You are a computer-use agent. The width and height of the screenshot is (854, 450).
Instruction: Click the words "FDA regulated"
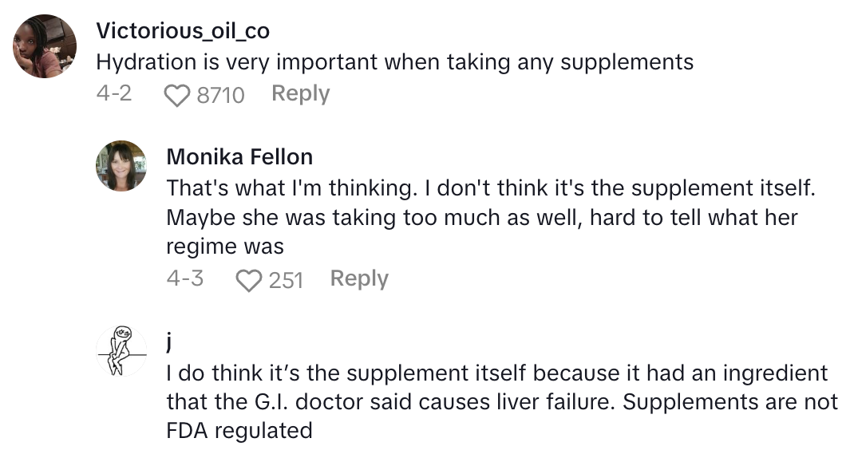(239, 431)
